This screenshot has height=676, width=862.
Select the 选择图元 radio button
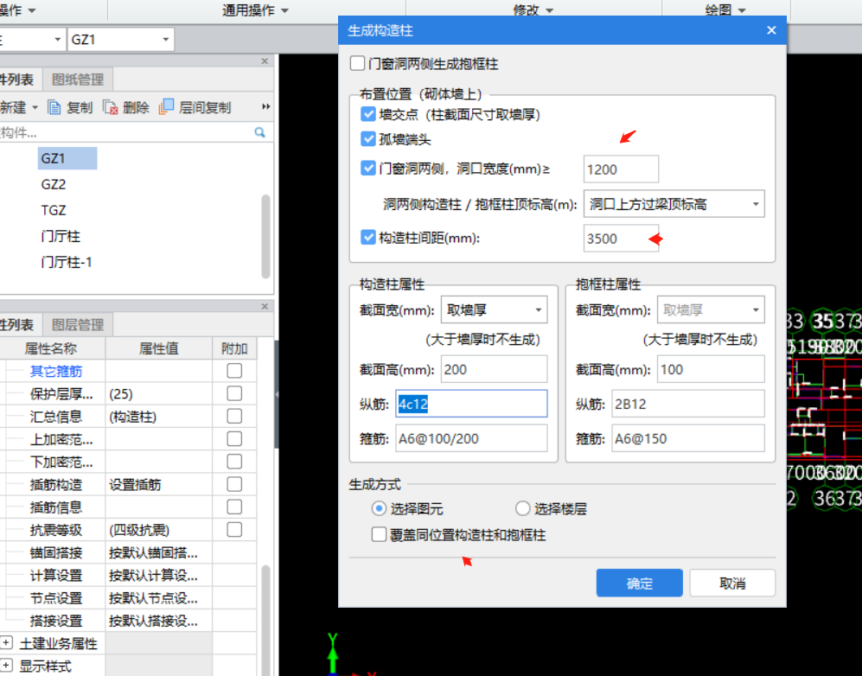click(379, 508)
